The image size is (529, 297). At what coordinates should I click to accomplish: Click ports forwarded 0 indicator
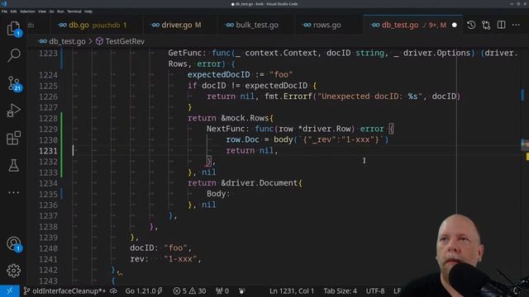(222, 291)
